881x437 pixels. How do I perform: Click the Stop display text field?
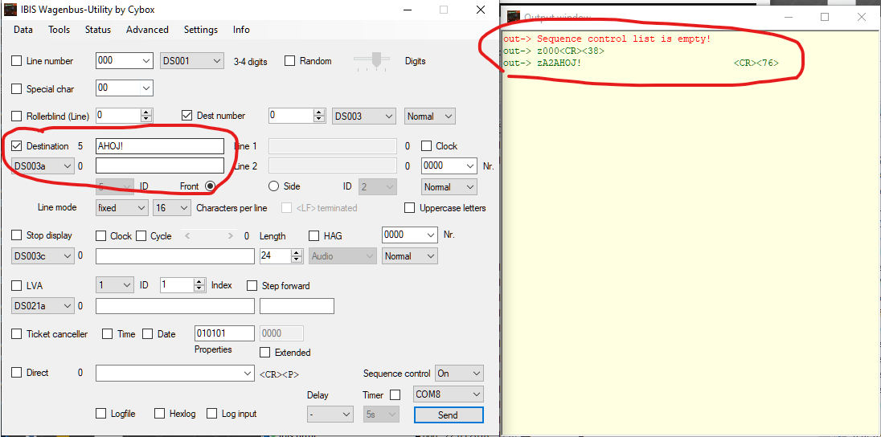175,256
